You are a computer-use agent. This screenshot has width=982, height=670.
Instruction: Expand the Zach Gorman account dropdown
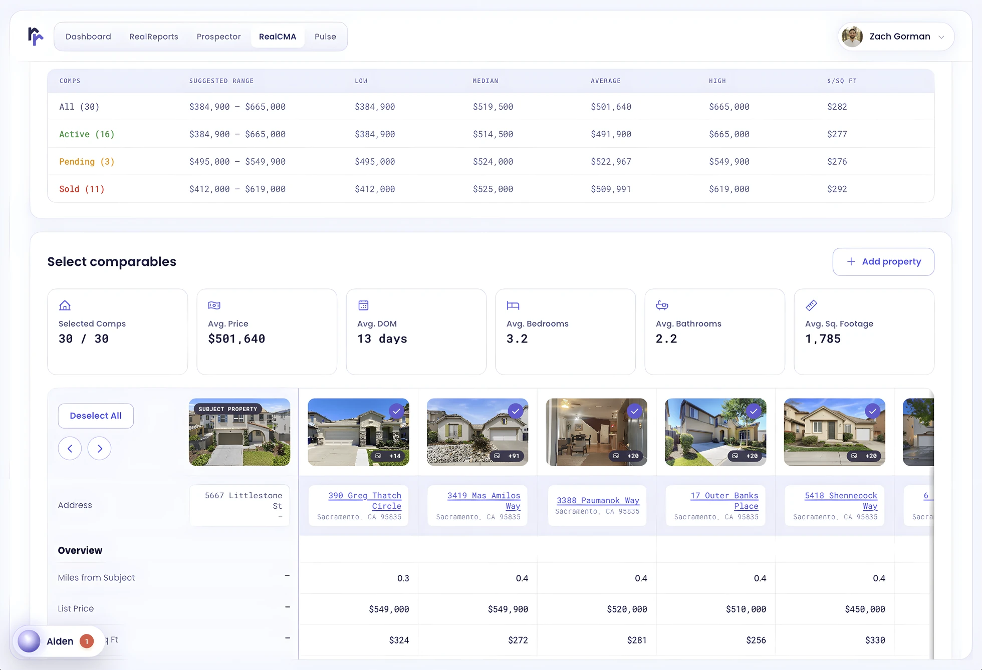(941, 37)
